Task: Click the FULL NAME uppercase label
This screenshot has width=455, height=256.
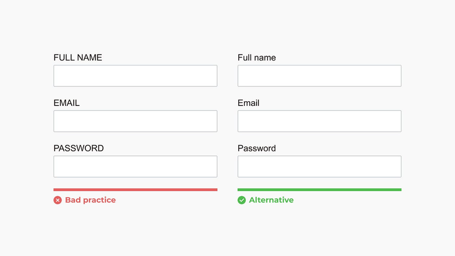Action: (78, 57)
